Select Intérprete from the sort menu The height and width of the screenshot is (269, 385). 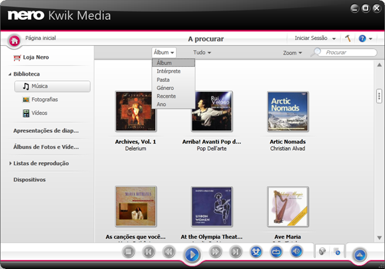168,71
